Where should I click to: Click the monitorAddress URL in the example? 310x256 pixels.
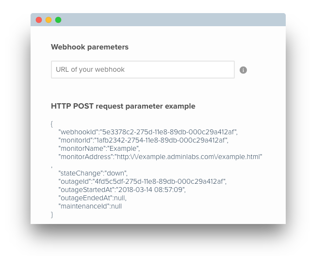pyautogui.click(x=188, y=157)
